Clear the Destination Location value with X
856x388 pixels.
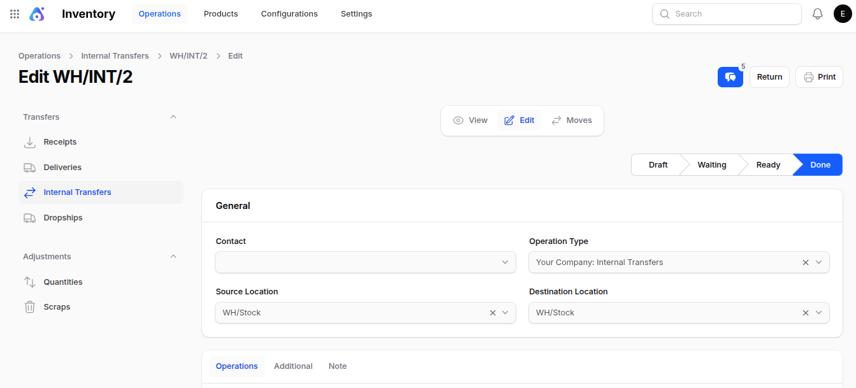[806, 313]
